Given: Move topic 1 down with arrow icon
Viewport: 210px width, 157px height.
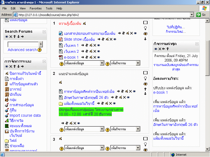Looking at the screenshot, I should [x=145, y=39].
